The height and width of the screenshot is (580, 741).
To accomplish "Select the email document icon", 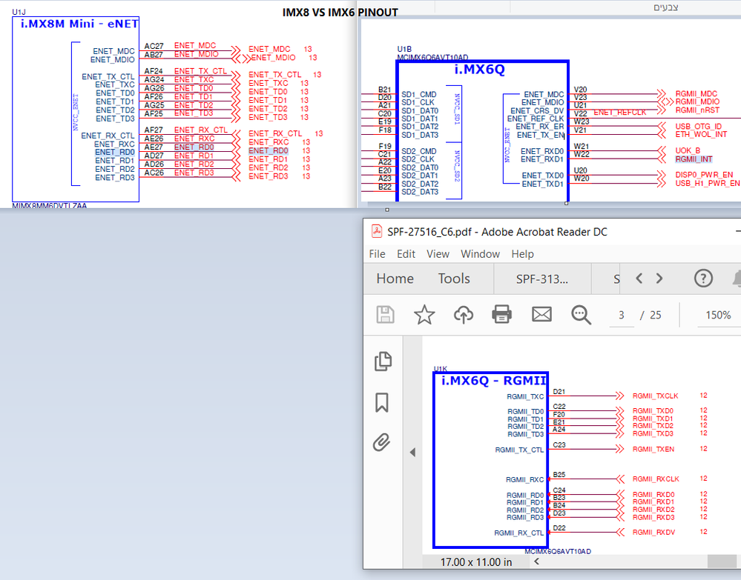I will point(541,315).
